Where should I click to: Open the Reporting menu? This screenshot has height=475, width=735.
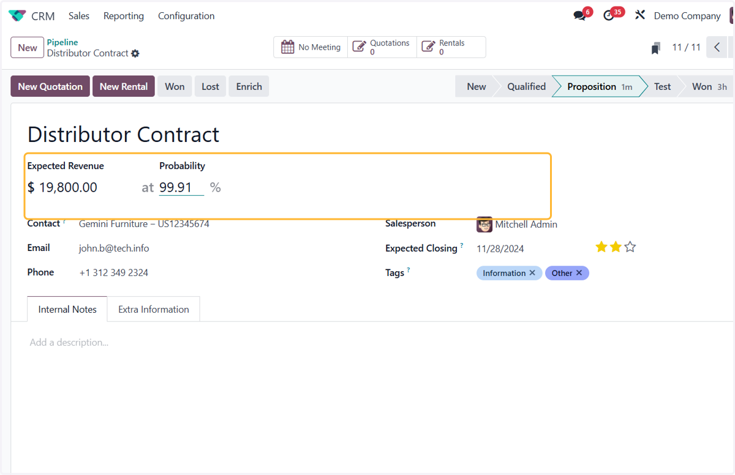(x=124, y=16)
